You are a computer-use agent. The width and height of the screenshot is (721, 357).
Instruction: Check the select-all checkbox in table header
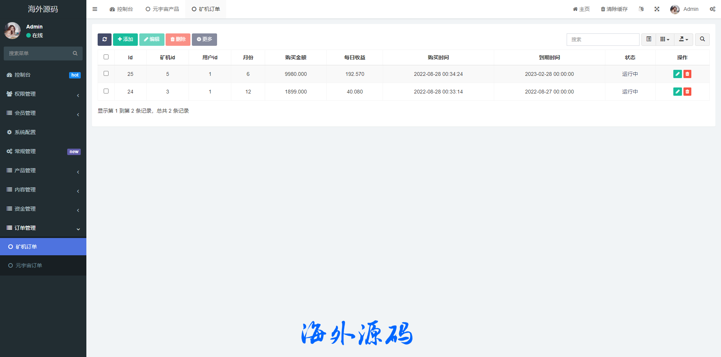coord(106,57)
